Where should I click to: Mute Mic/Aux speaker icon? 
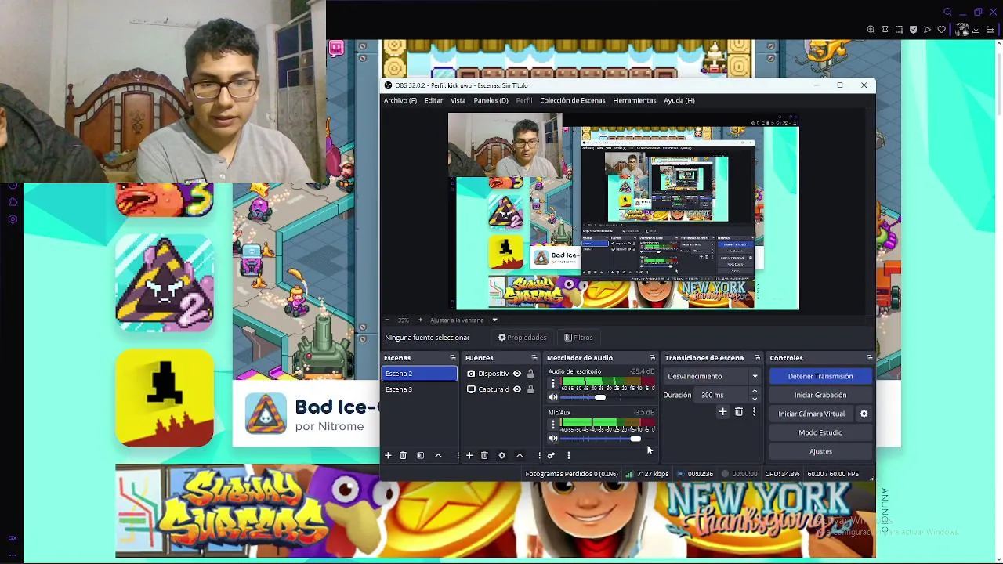(552, 439)
